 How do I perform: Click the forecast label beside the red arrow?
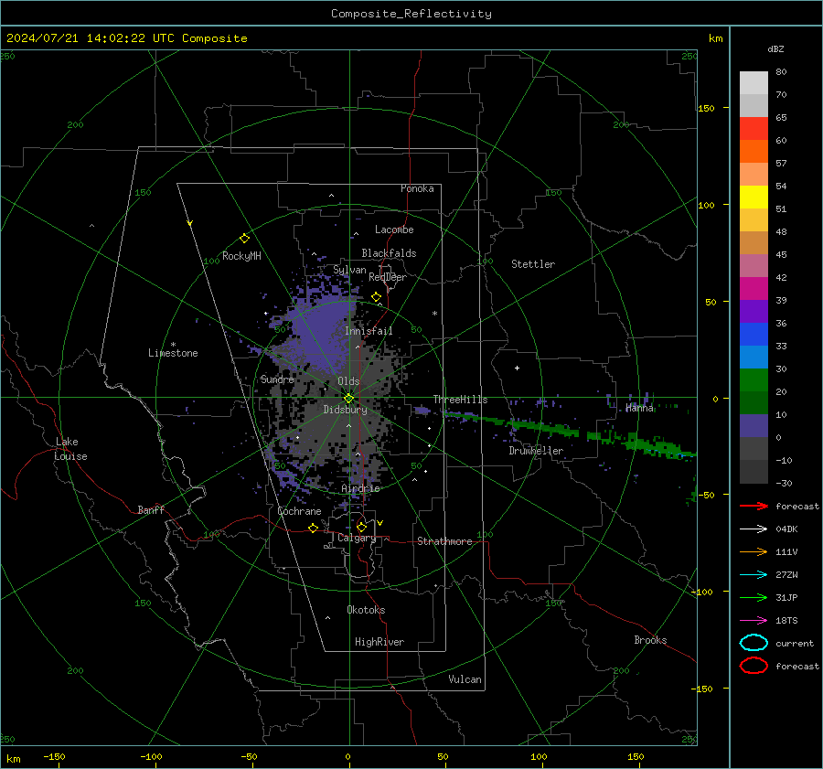[797, 506]
